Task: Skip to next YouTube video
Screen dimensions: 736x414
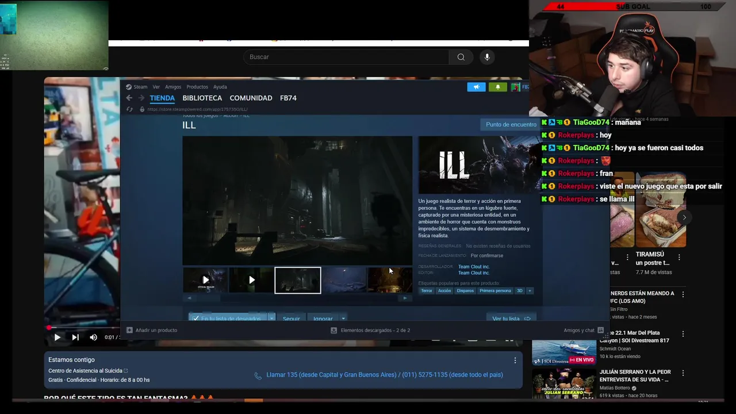Action: [x=75, y=338]
